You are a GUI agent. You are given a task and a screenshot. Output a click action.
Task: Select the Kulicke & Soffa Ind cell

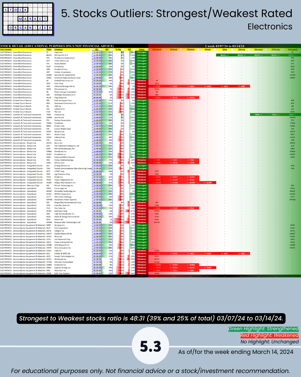73,254
